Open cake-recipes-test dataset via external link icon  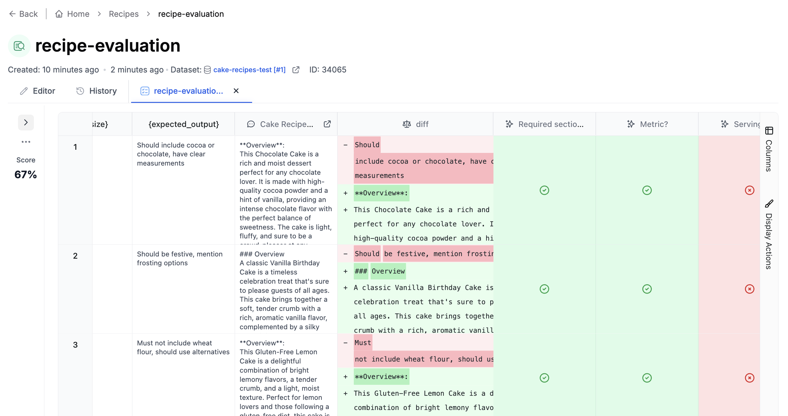tap(296, 70)
